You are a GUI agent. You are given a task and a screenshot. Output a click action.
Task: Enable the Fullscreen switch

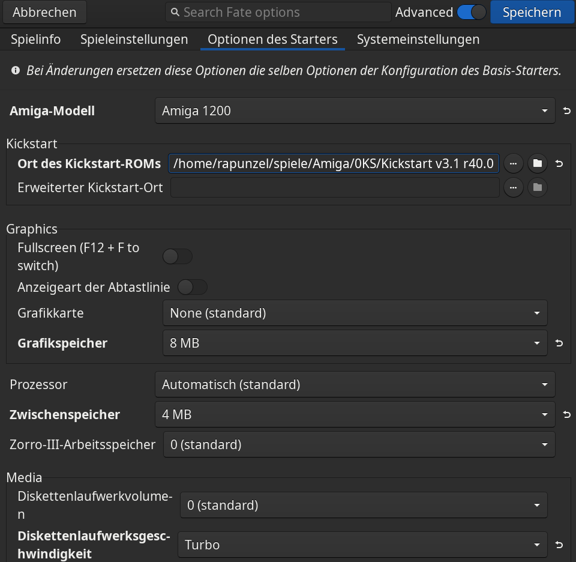[x=178, y=256]
